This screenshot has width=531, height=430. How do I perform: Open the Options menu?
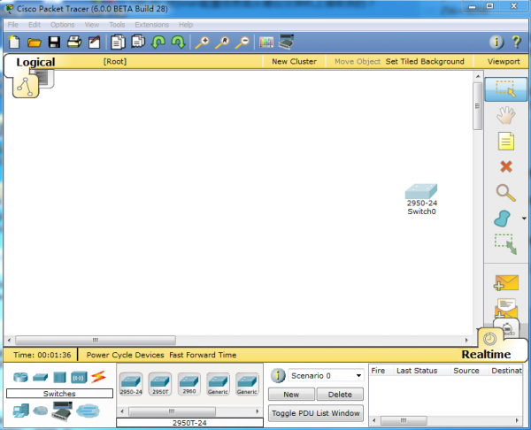click(x=62, y=25)
